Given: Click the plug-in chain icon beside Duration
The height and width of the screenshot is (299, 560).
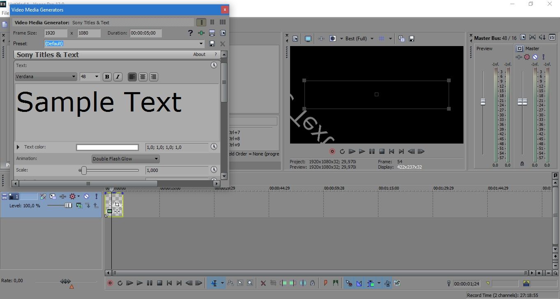Looking at the screenshot, I should coord(201,33).
